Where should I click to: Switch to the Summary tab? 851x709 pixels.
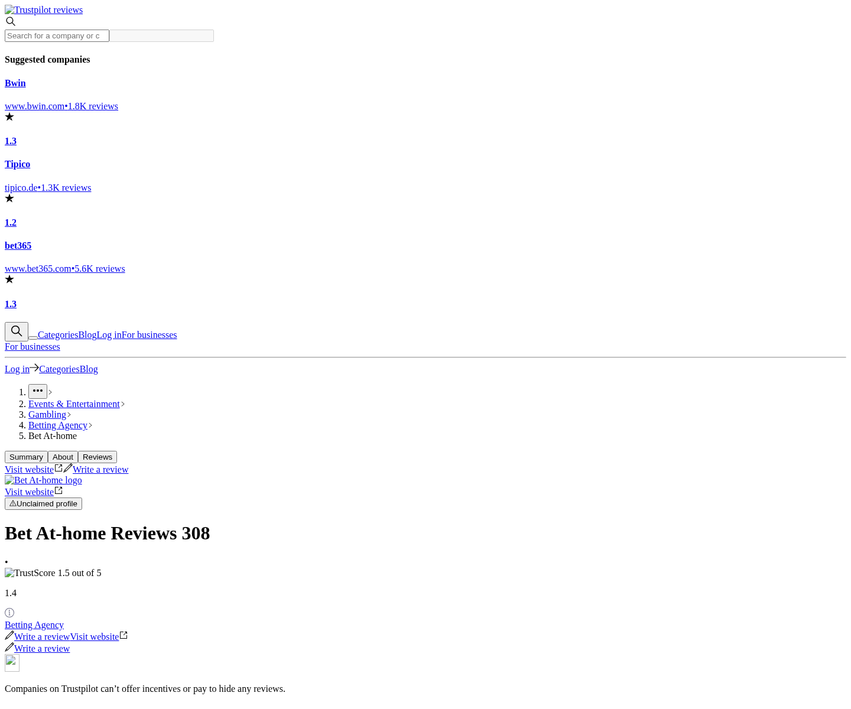[x=26, y=457]
